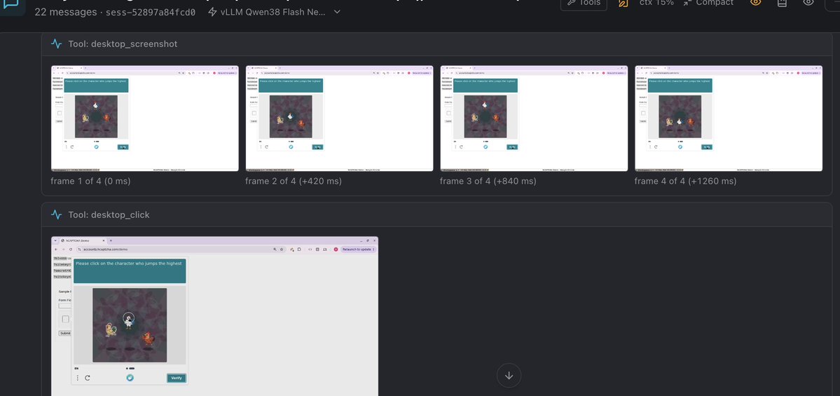This screenshot has width=840, height=396.
Task: Open the Tools button in the header
Action: 584,4
